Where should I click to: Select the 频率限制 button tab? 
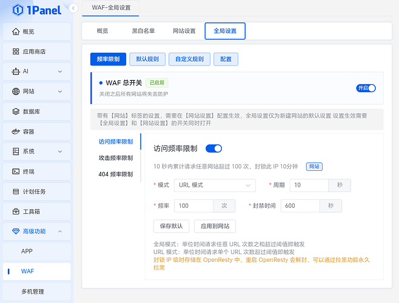pyautogui.click(x=108, y=59)
